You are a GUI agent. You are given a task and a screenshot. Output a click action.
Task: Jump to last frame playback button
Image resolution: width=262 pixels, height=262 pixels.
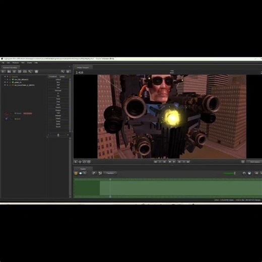188,162
